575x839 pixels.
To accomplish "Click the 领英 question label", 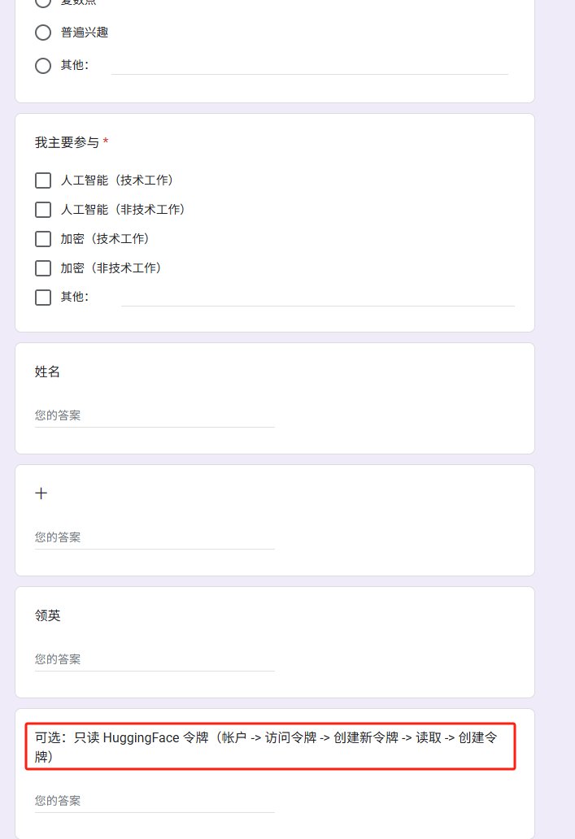I will [47, 615].
